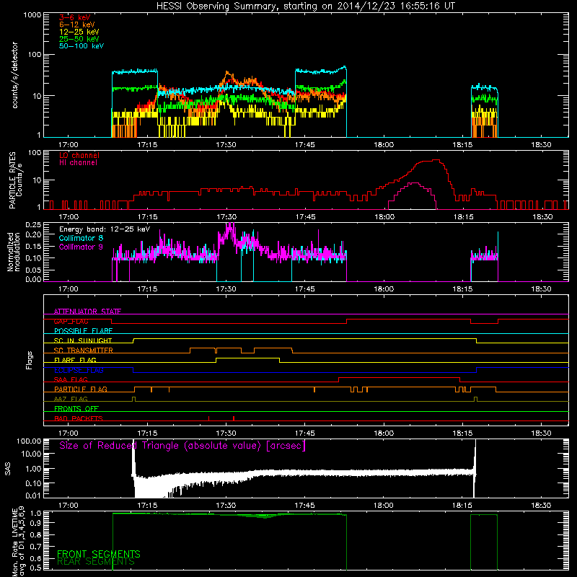The width and height of the screenshot is (577, 577).
Task: Click the 1000 value on counts axis
Action: pos(32,15)
